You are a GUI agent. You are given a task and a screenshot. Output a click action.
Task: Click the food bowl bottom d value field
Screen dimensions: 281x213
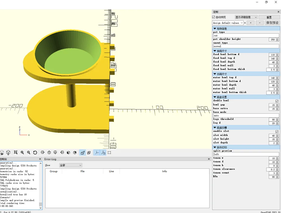pos(272,55)
